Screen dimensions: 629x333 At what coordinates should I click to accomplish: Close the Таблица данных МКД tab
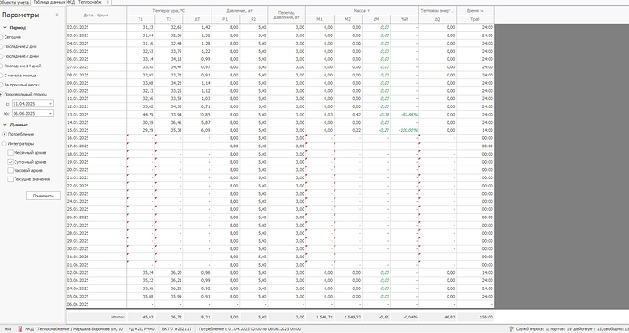click(x=108, y=2)
